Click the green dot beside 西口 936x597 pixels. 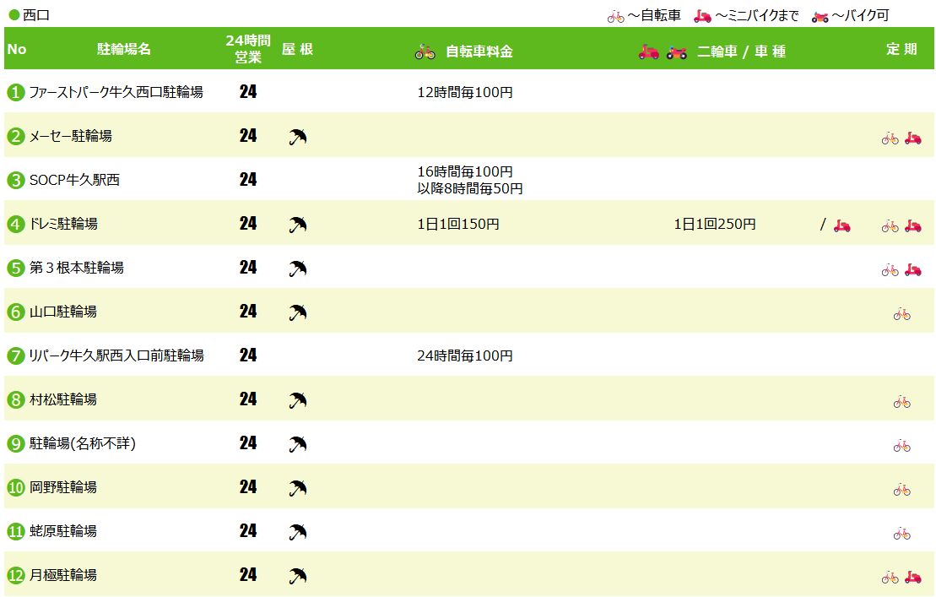tap(14, 15)
